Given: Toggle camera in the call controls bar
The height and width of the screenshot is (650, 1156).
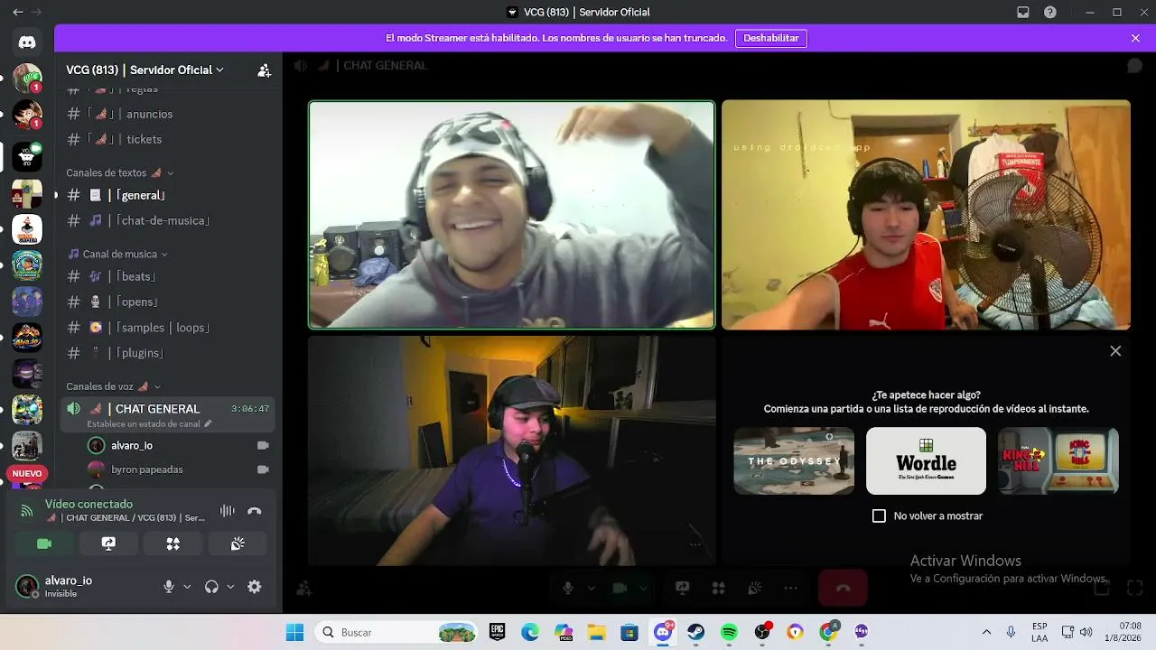Looking at the screenshot, I should [x=620, y=589].
